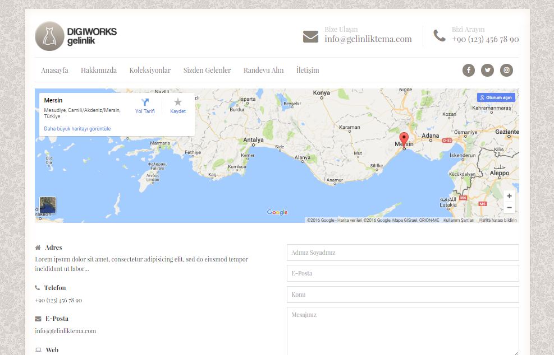Go to Anasayfa menu item
The image size is (554, 355).
[54, 70]
